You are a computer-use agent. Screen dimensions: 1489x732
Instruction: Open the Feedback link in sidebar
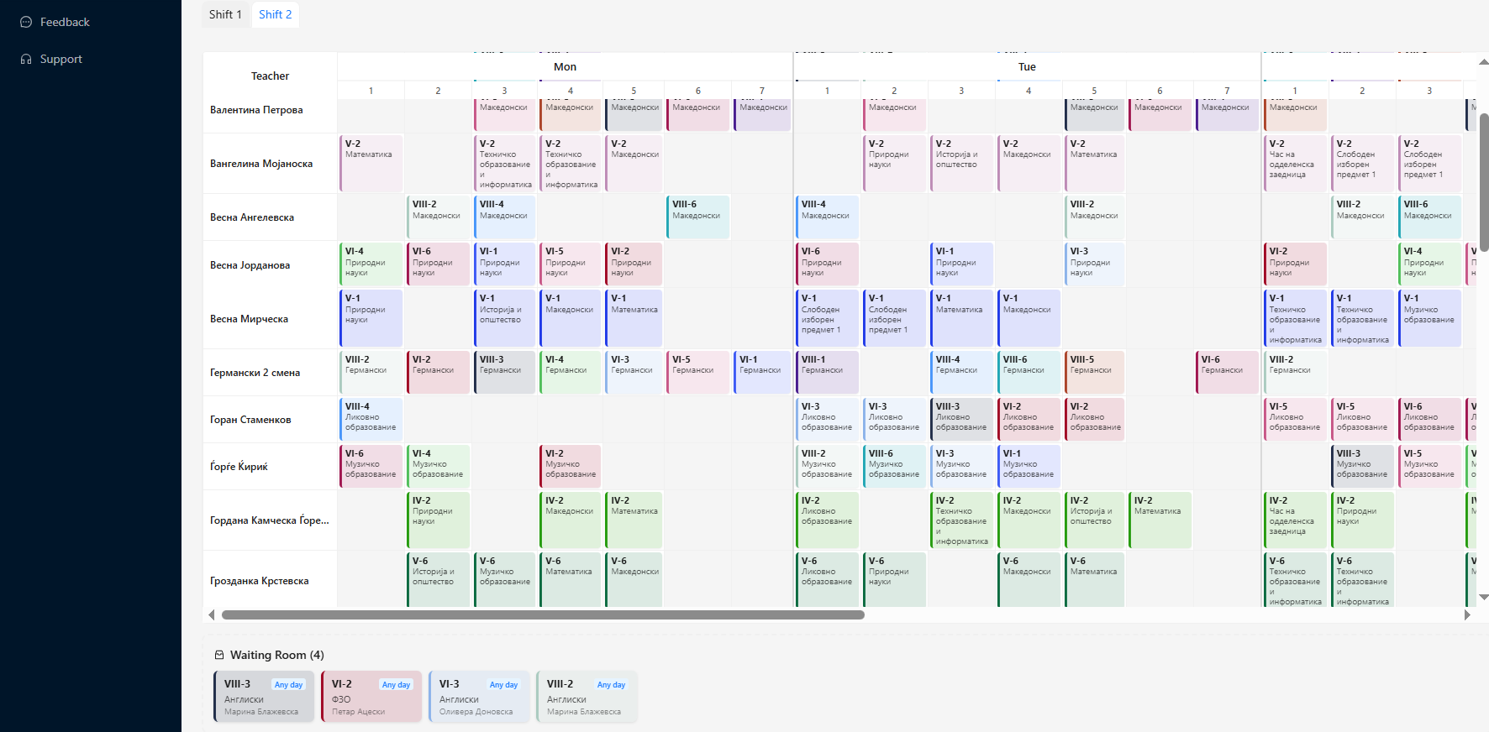(65, 22)
